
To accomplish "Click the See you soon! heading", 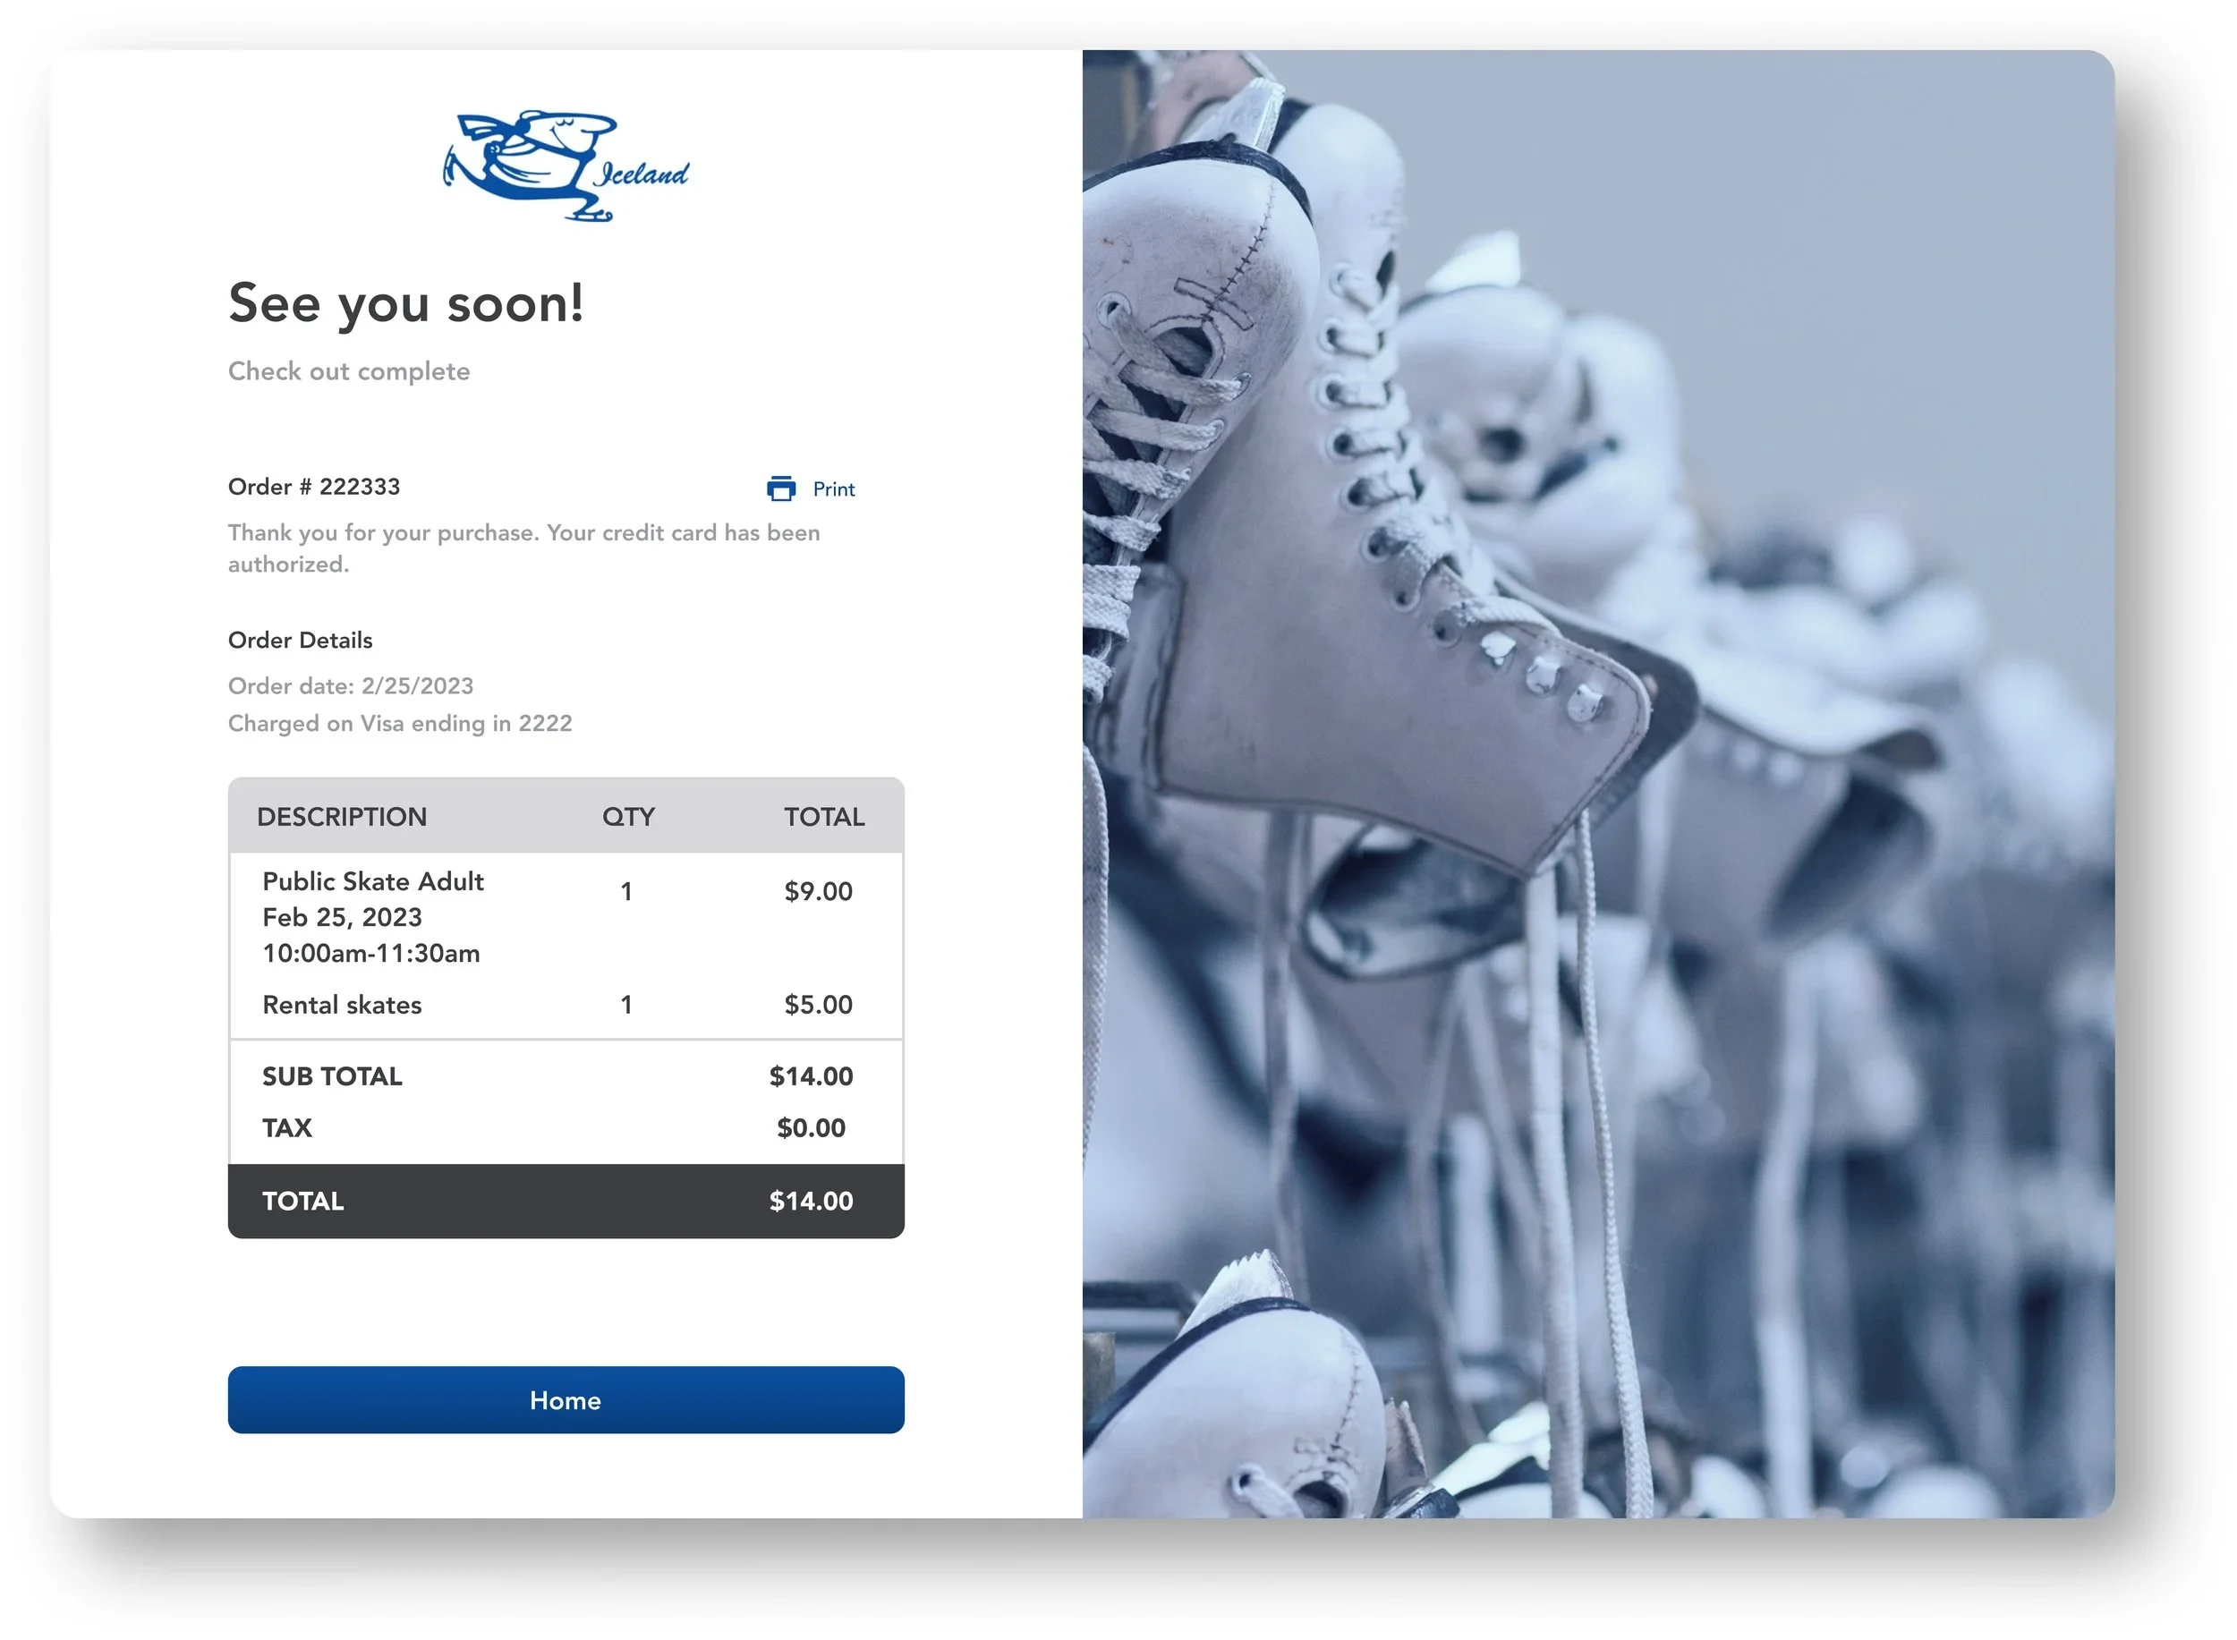I will click(406, 304).
